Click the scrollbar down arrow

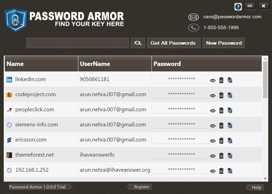[265, 179]
